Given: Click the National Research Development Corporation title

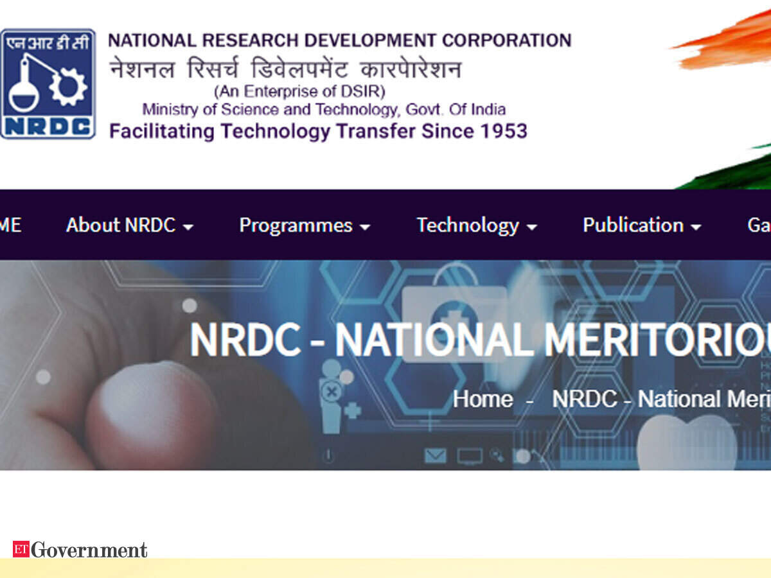Looking at the screenshot, I should pos(339,40).
